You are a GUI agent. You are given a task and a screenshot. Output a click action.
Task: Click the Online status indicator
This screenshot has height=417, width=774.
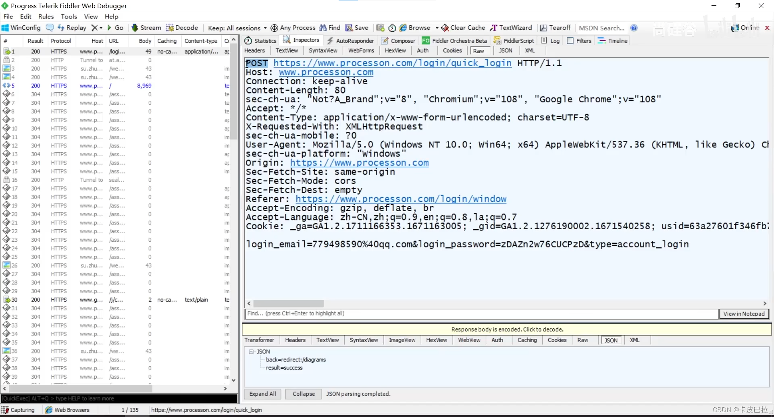coord(745,28)
